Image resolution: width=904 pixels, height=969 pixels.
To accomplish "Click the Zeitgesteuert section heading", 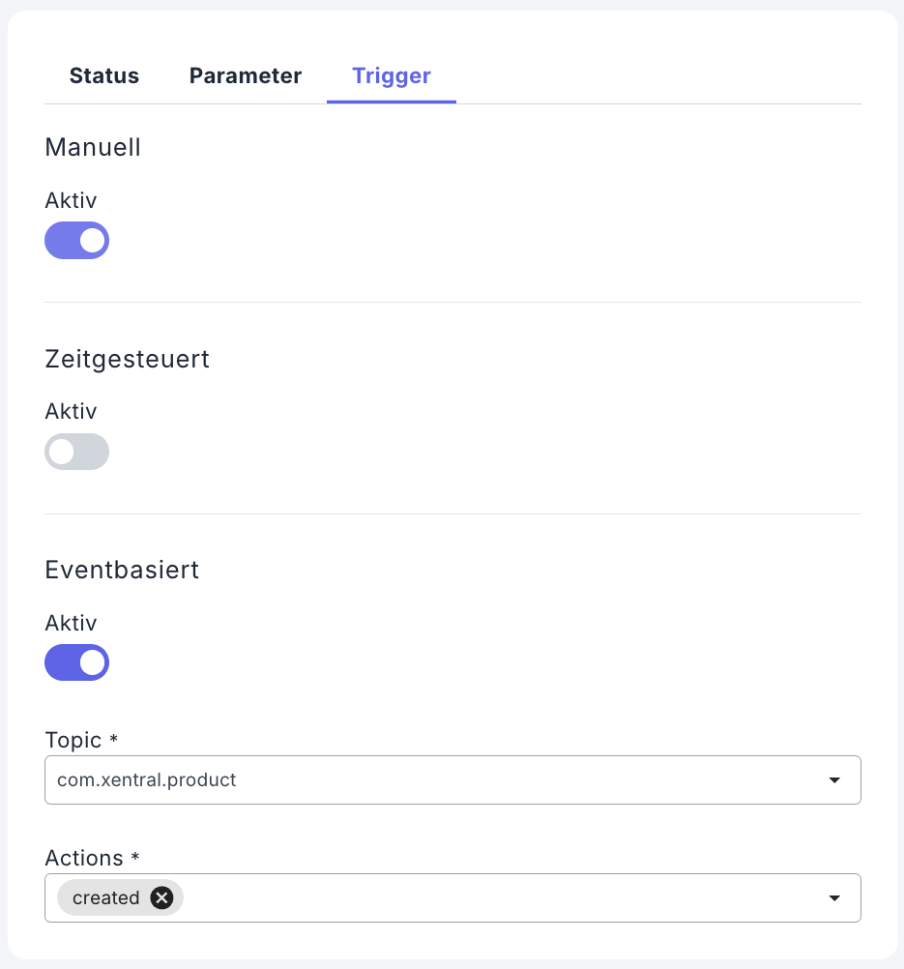I will click(127, 359).
